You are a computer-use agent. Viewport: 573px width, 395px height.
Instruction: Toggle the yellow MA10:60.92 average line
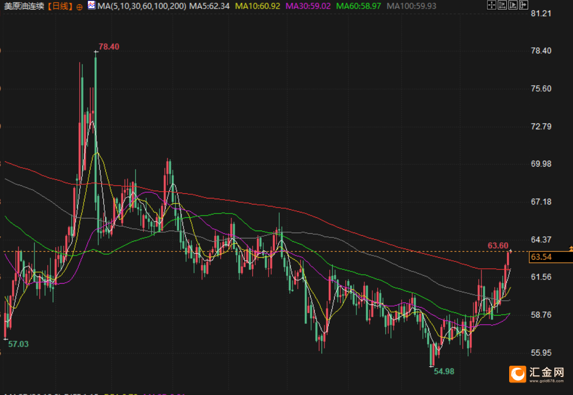[258, 6]
